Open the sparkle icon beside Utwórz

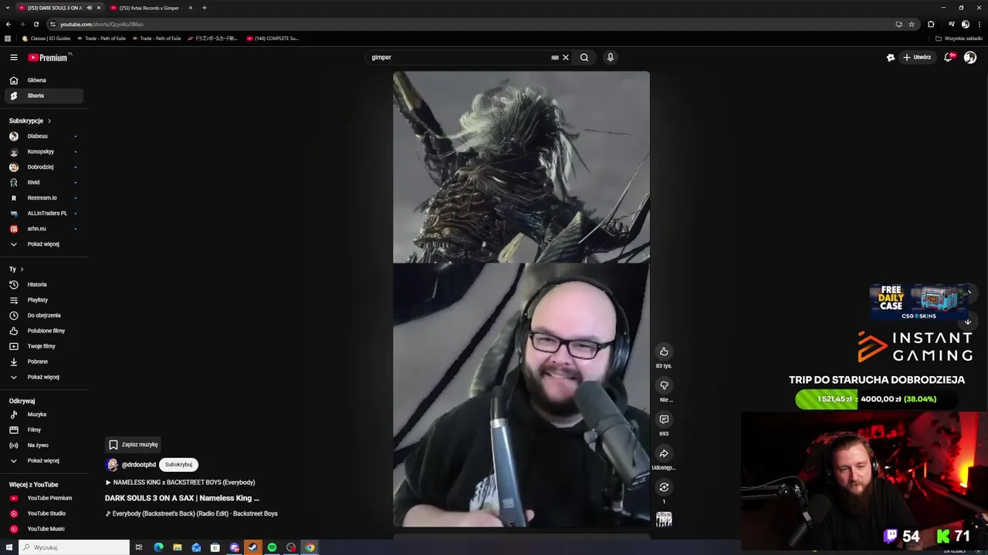[891, 57]
